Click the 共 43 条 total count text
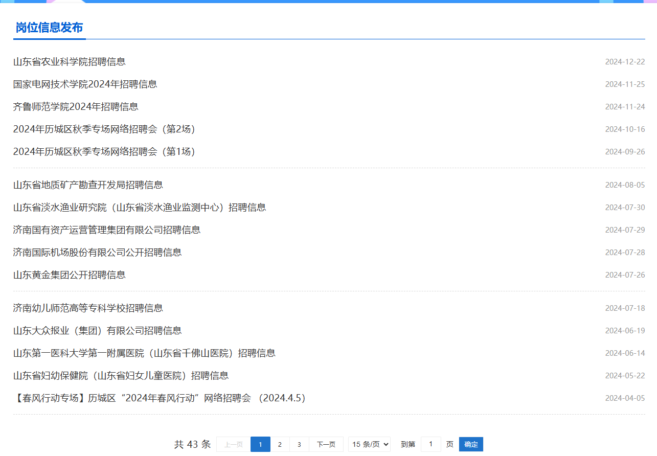This screenshot has width=657, height=456. coord(193,445)
